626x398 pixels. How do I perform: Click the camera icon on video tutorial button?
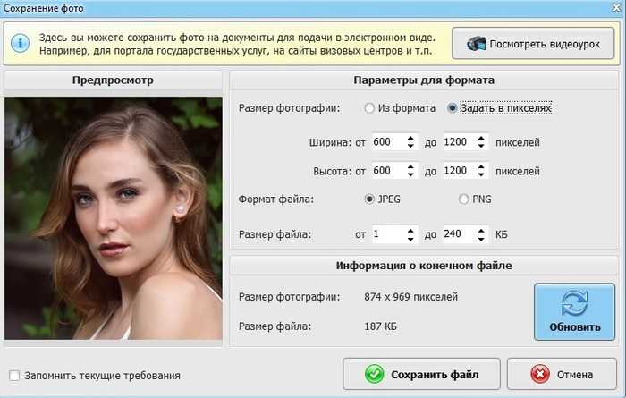click(x=477, y=44)
